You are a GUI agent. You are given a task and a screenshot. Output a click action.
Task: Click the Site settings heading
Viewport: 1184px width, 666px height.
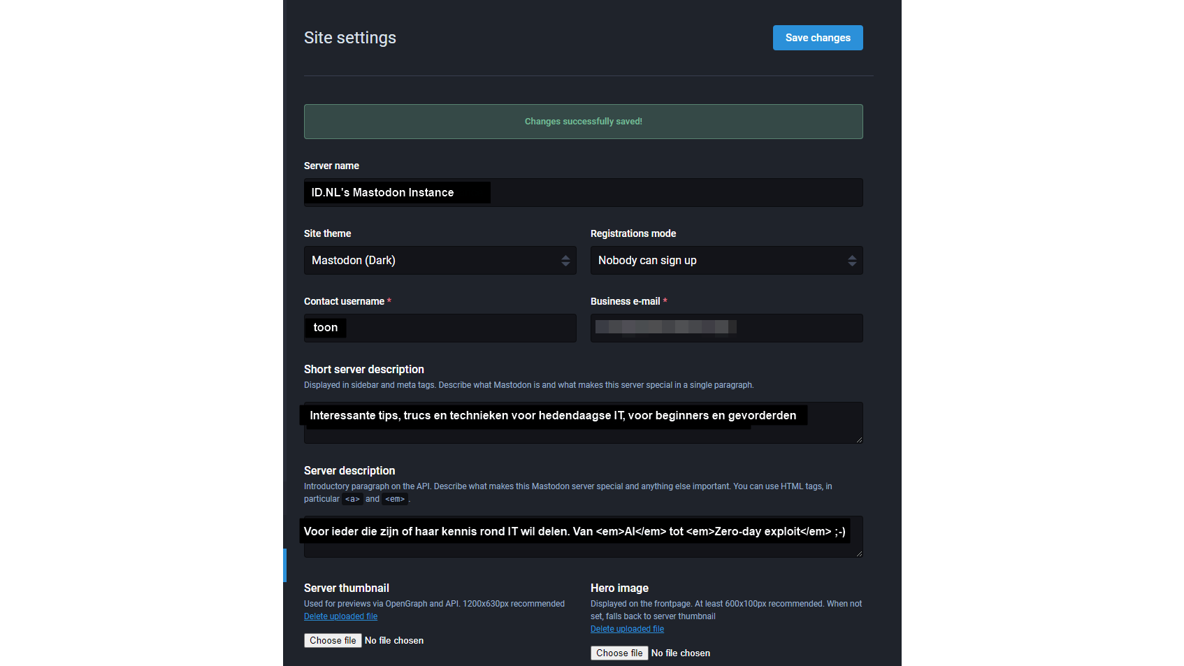tap(350, 38)
